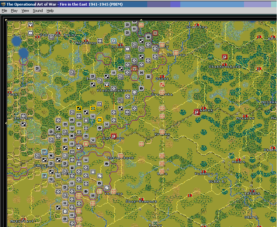Select the gray infantry unit right of Nelidovo
The height and width of the screenshot is (227, 277).
click(x=100, y=41)
